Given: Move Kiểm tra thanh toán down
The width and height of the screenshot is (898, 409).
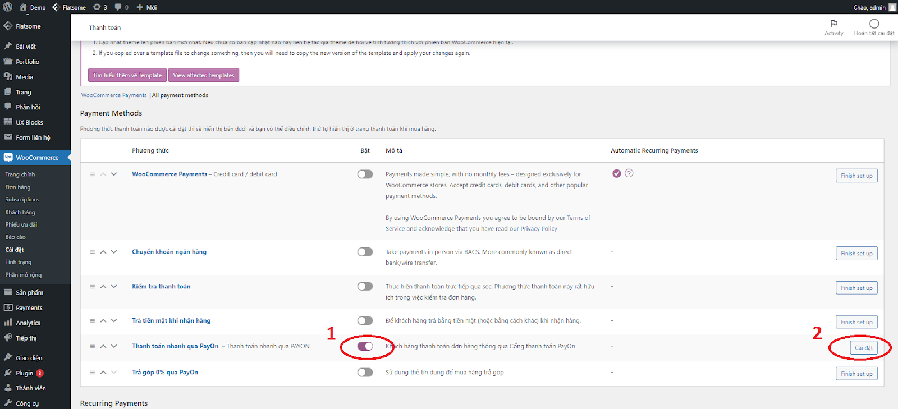Looking at the screenshot, I should point(114,286).
